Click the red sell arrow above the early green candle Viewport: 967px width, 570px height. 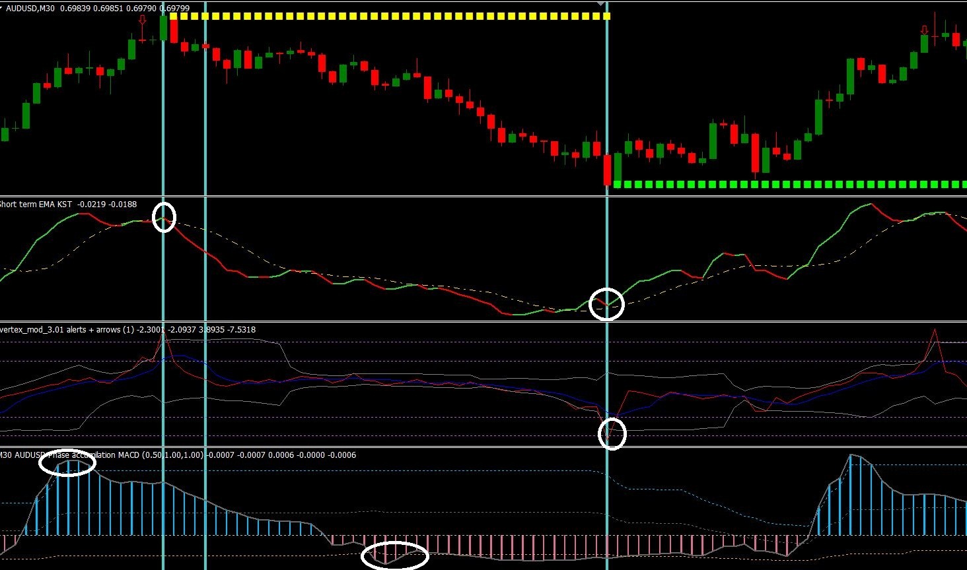tap(143, 20)
